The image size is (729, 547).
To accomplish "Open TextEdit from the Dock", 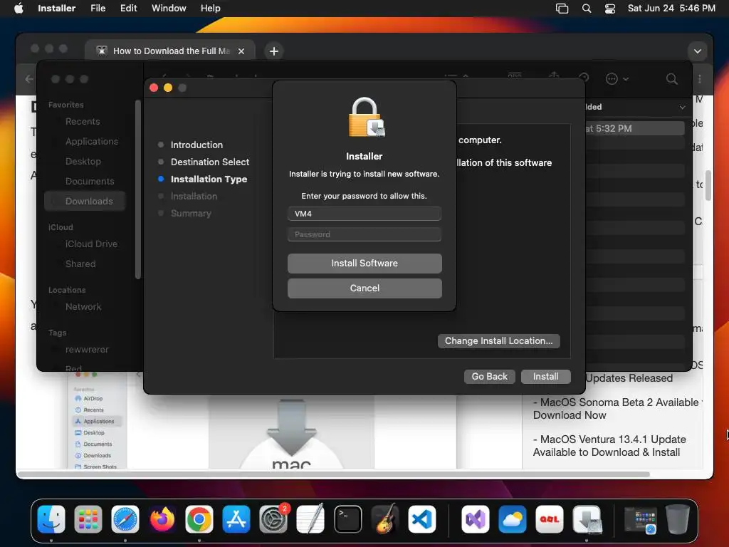I will [x=310, y=519].
